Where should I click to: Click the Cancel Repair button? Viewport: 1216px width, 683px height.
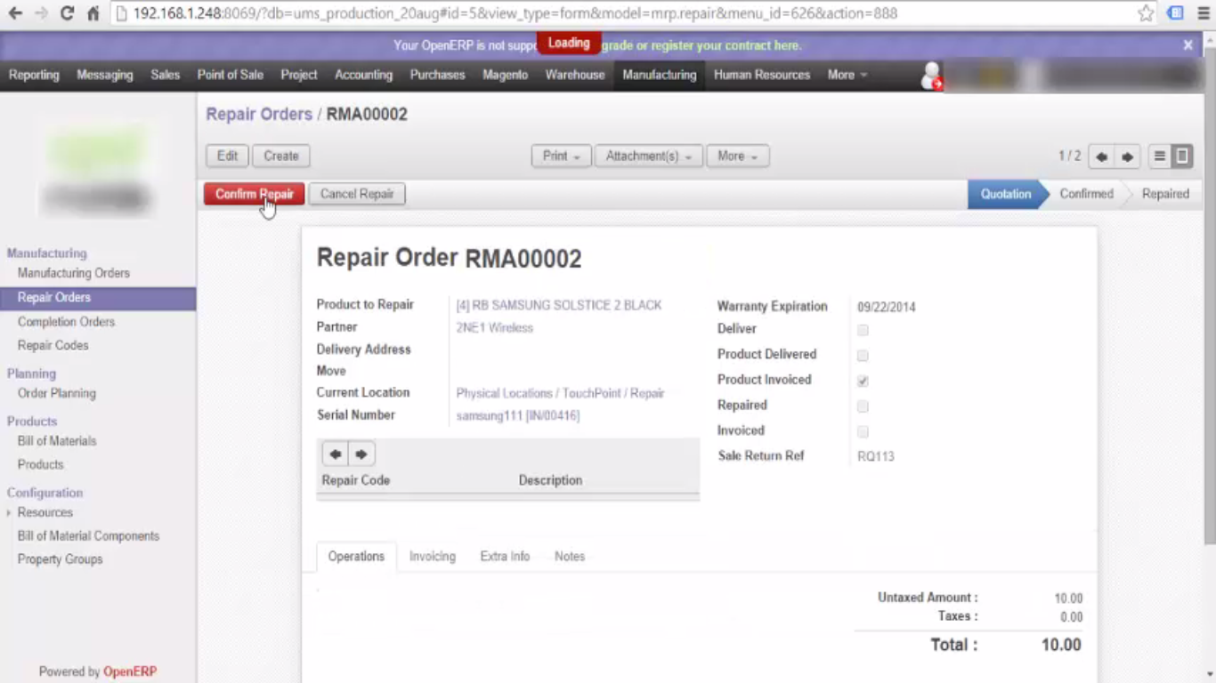click(357, 194)
